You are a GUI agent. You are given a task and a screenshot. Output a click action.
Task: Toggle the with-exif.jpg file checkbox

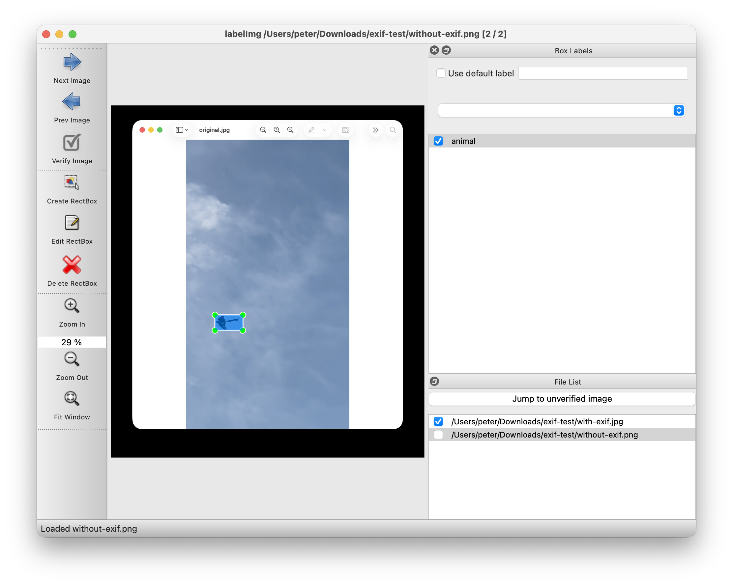coord(438,421)
